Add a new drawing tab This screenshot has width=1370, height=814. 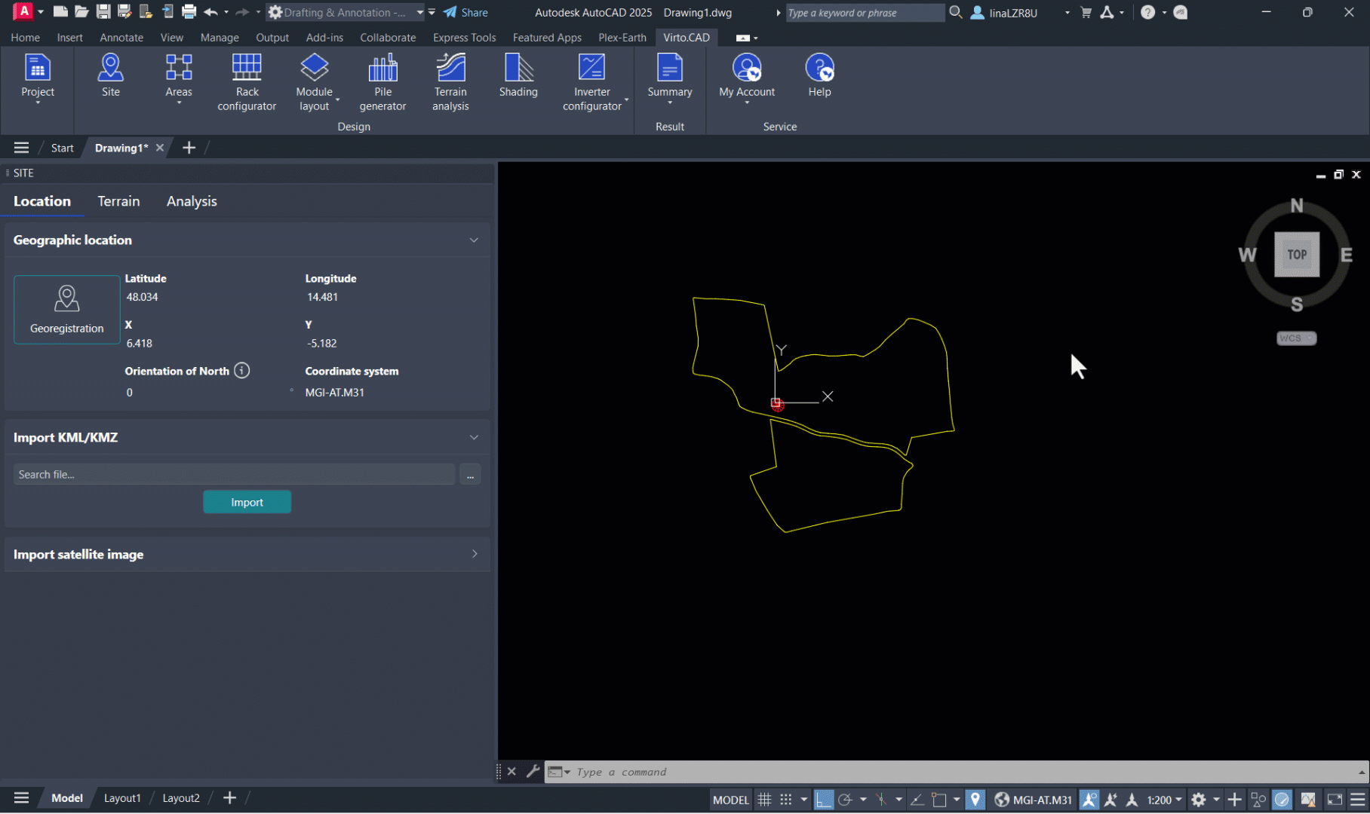tap(189, 148)
